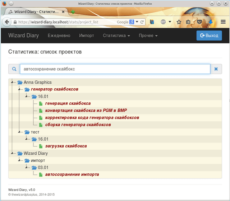230x201 pixels.
Task: Click the импорт folder icon
Action: tap(27, 160)
